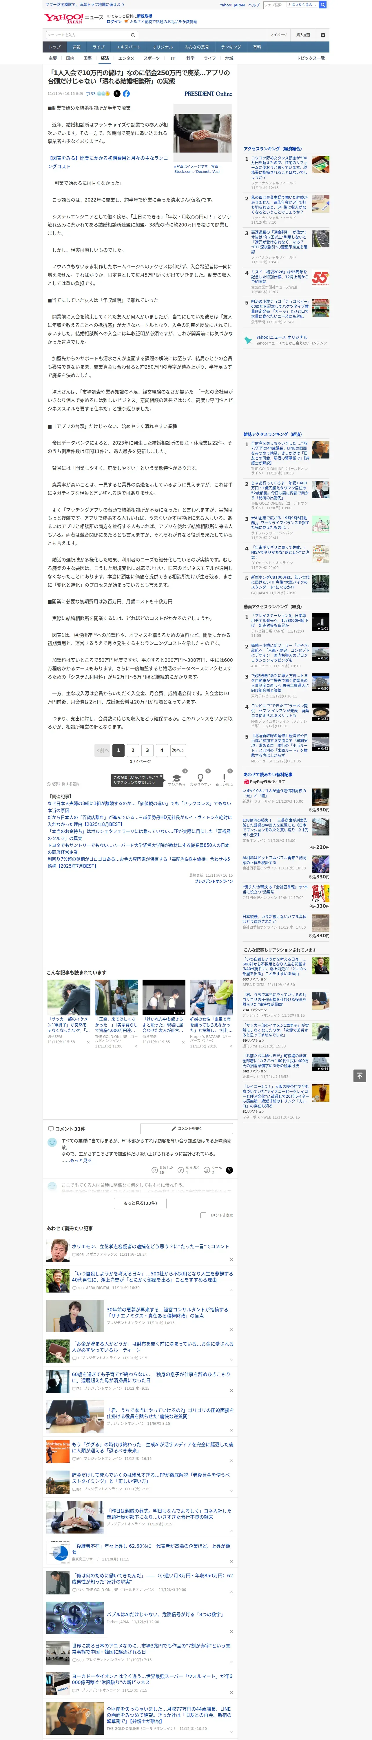Screen dimensions: 372x1740
Task: Click the マイページ link
Action: coord(278,35)
